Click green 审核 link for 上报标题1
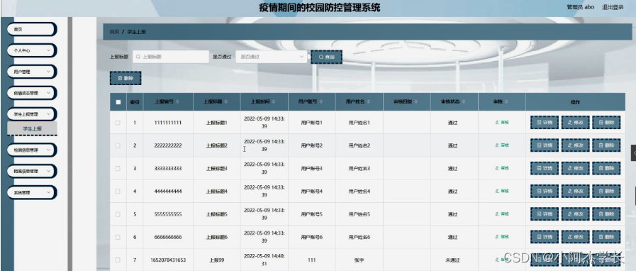Image resolution: width=636 pixels, height=271 pixels. (502, 122)
